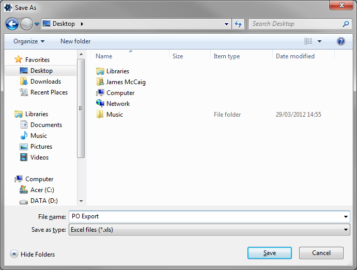Image resolution: width=357 pixels, height=270 pixels.
Task: Select Computer icon in the file list
Action: pos(100,93)
